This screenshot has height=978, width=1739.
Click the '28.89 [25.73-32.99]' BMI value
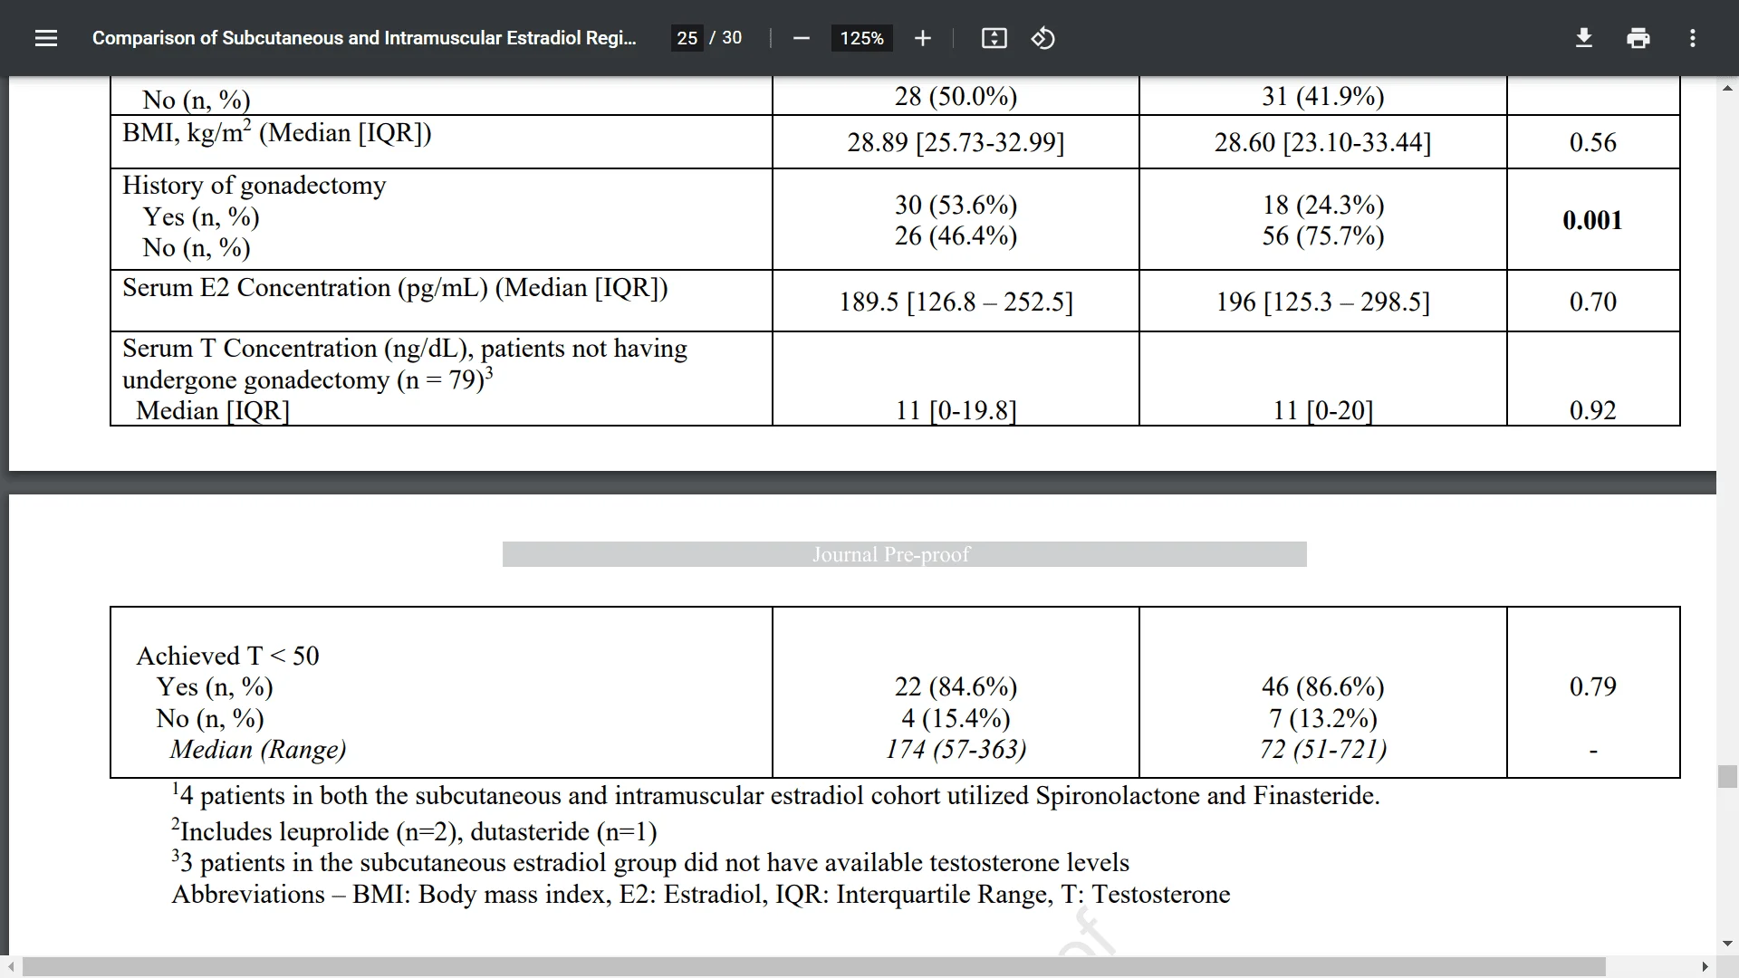click(956, 142)
